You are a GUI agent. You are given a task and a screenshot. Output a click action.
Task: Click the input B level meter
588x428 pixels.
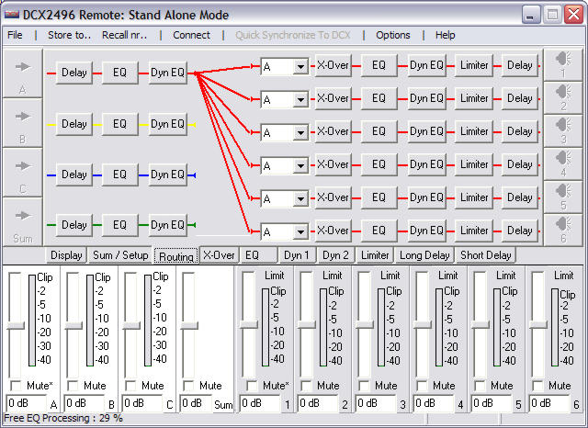(90, 321)
